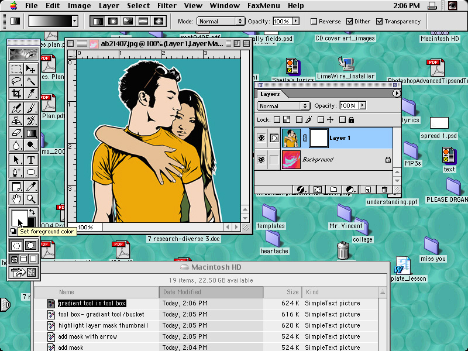468x351 pixels.
Task: Select the Blur tool
Action: [16, 145]
